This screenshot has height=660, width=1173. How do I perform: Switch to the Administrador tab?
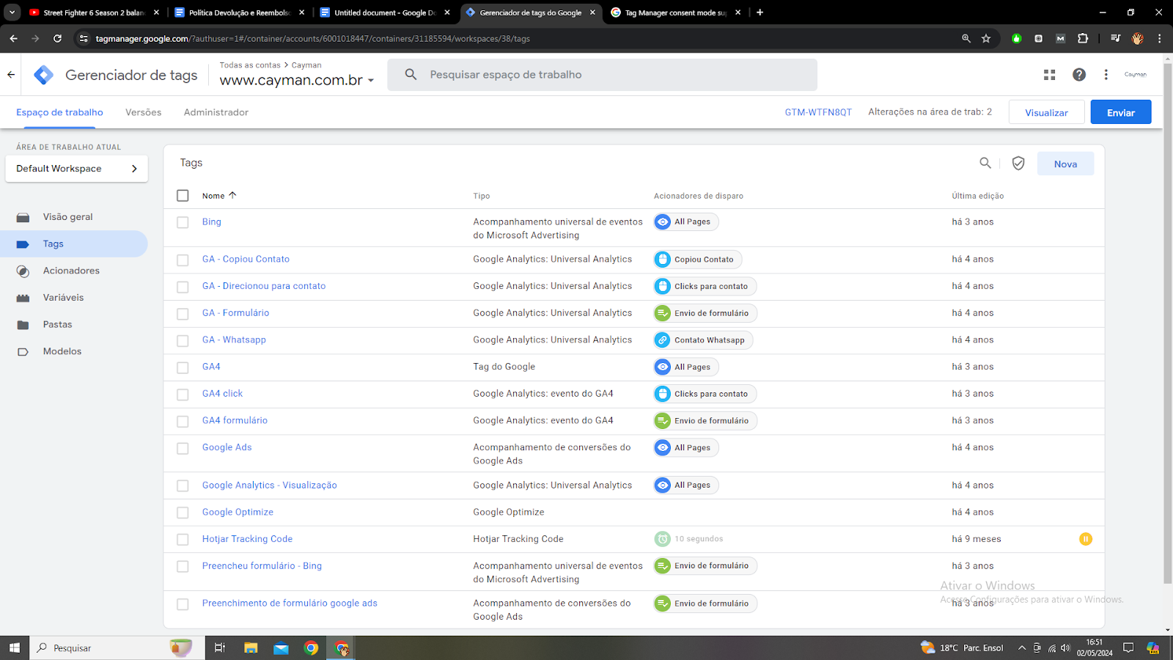click(216, 112)
